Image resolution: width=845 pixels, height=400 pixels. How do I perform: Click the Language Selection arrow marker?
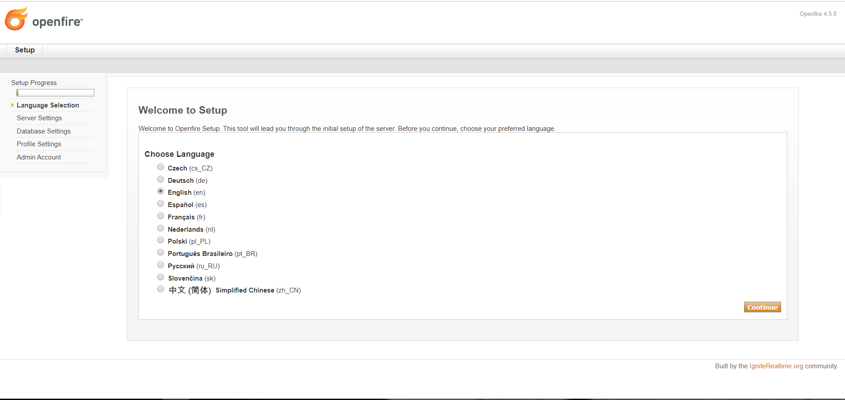click(12, 105)
